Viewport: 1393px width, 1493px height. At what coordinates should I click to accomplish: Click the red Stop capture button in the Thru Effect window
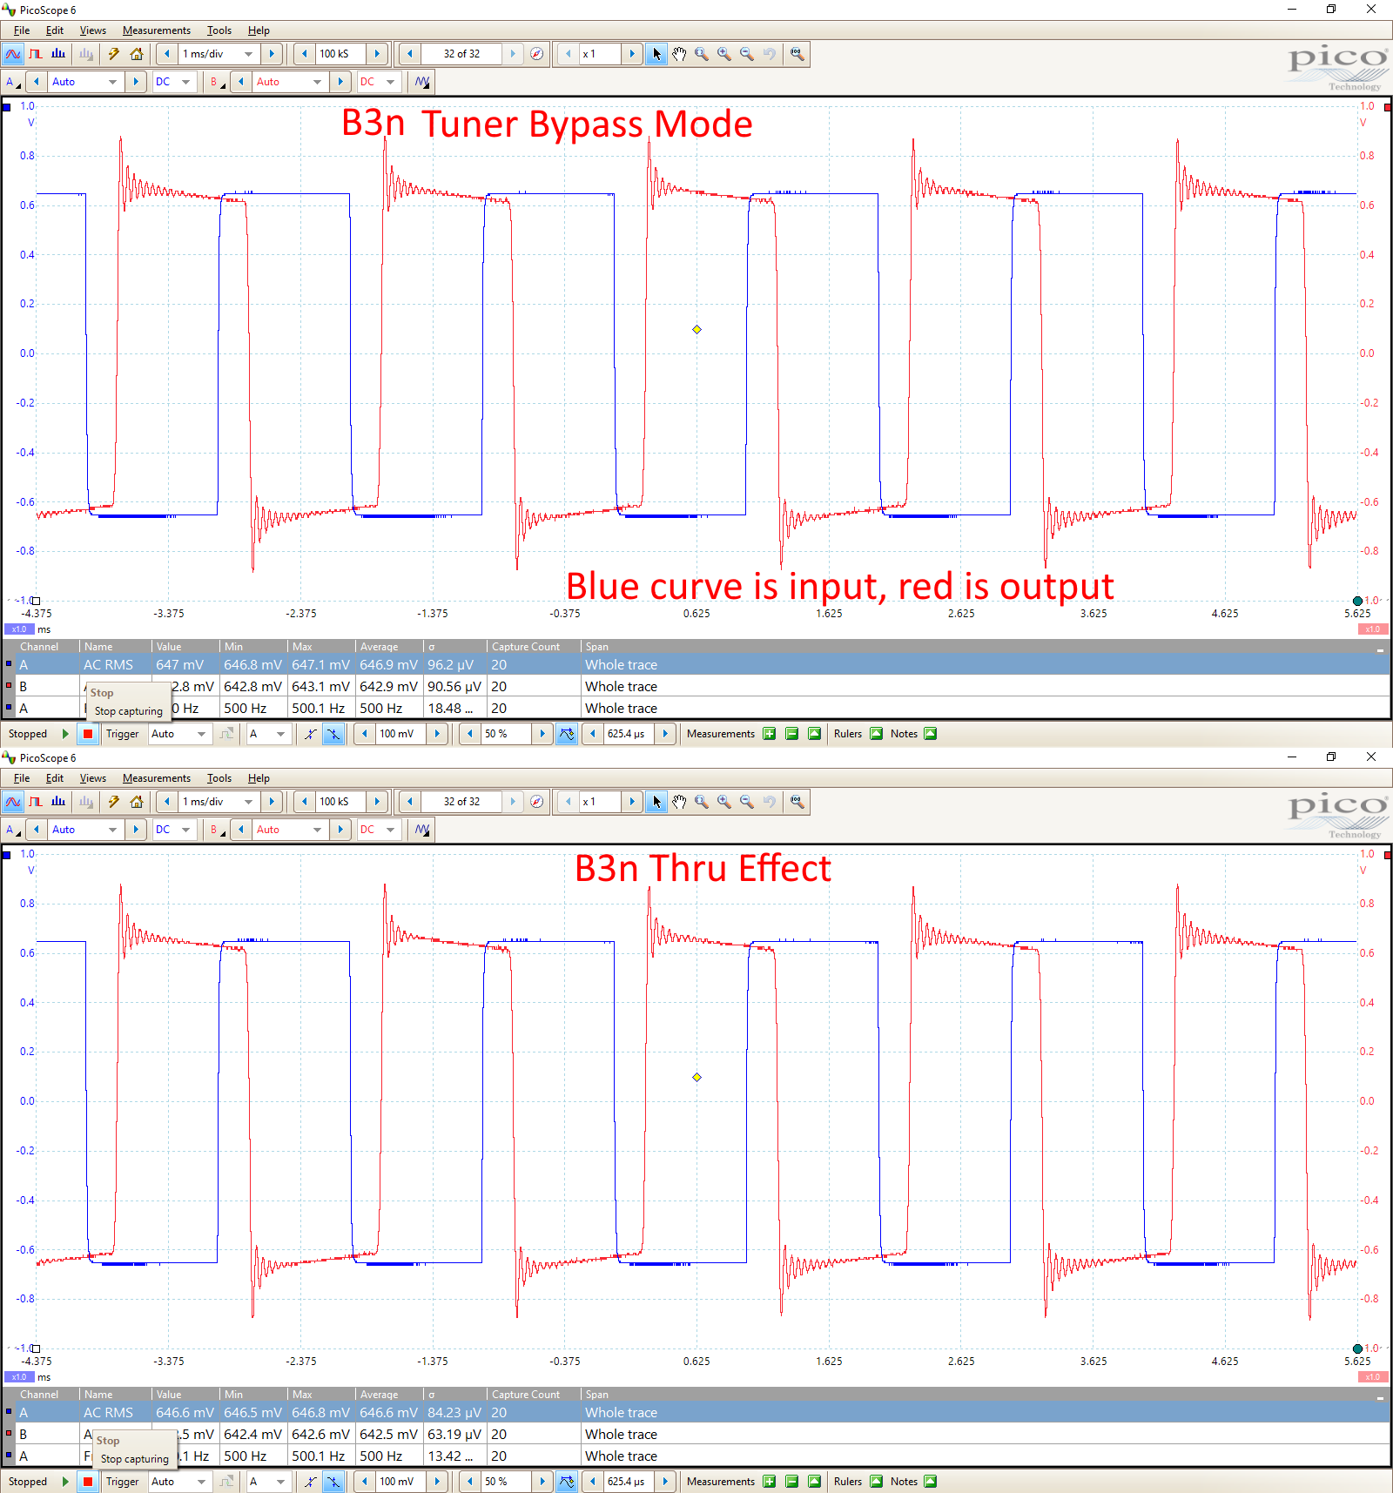88,1482
